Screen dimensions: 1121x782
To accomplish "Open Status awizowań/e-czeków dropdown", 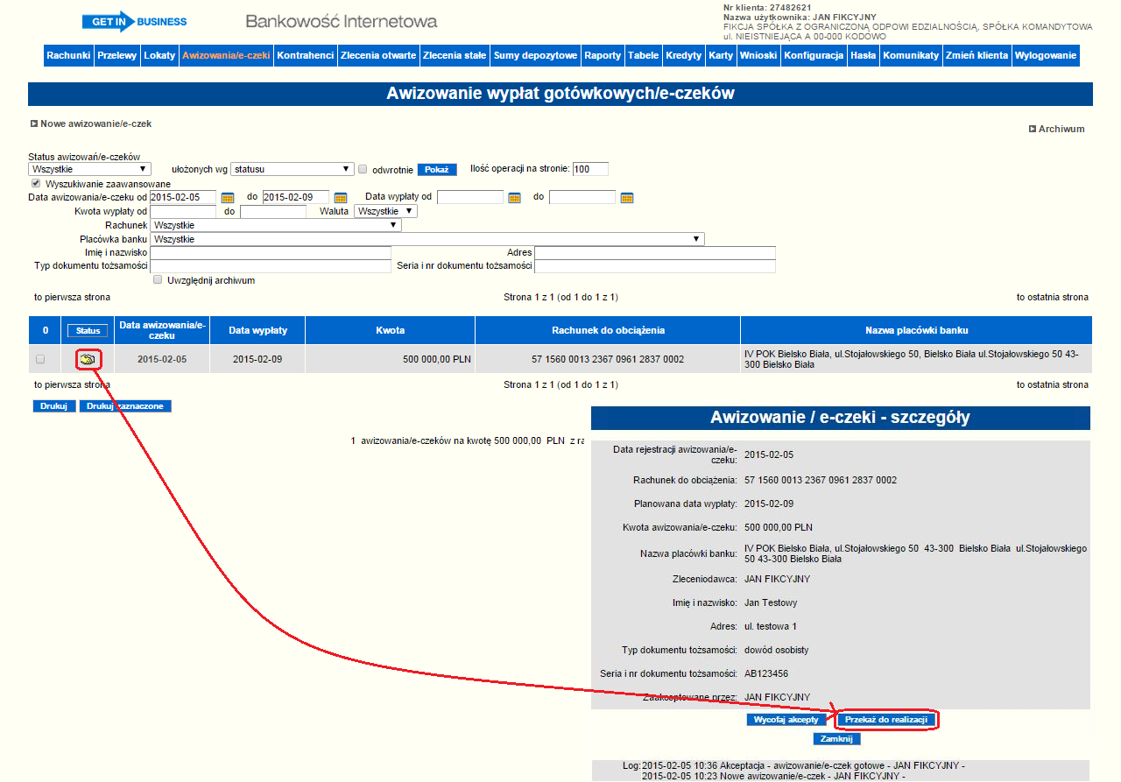I will click(x=89, y=169).
